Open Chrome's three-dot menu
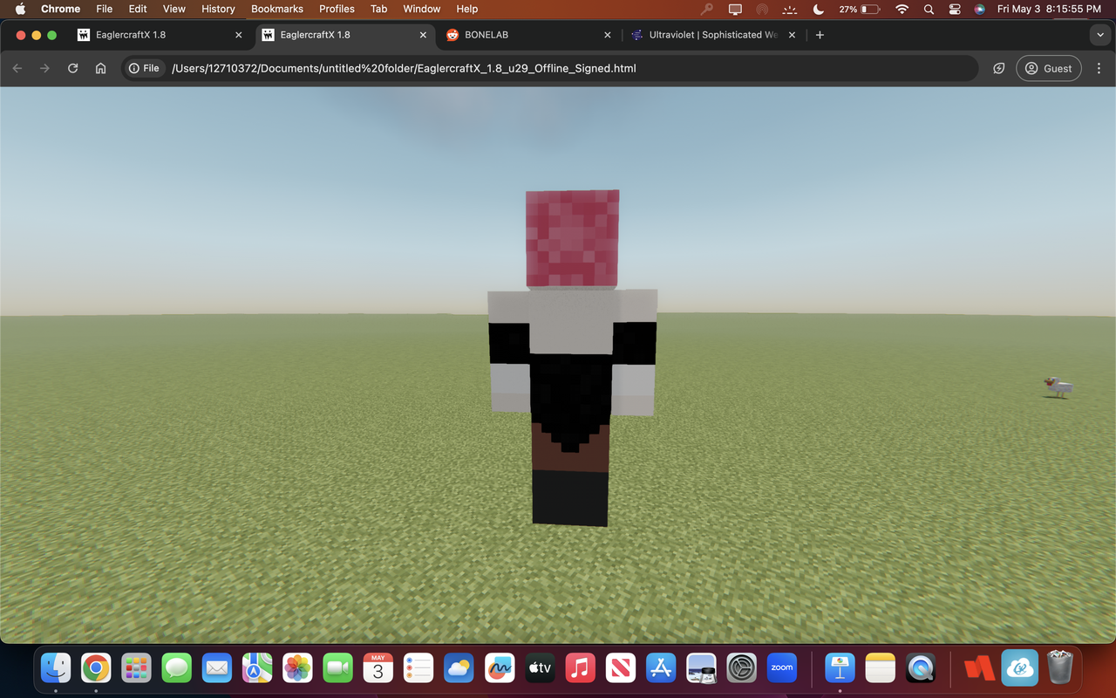Screen dimensions: 1116x698 tap(1099, 68)
